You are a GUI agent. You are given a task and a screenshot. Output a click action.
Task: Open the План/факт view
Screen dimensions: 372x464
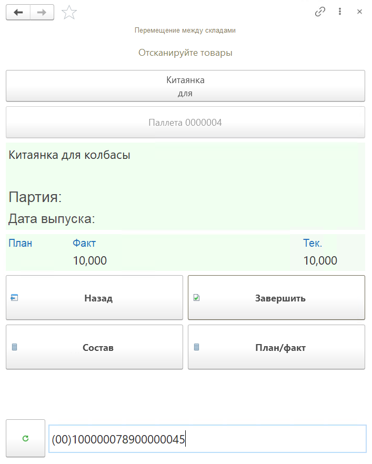click(x=276, y=347)
